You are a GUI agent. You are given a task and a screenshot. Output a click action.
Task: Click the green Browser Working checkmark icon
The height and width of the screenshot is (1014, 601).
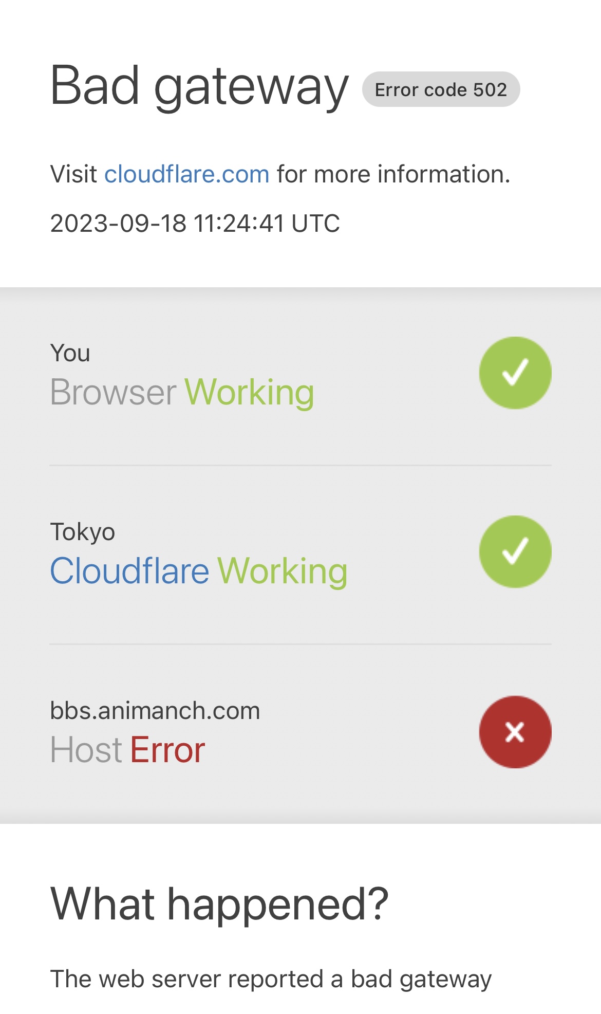tap(515, 373)
